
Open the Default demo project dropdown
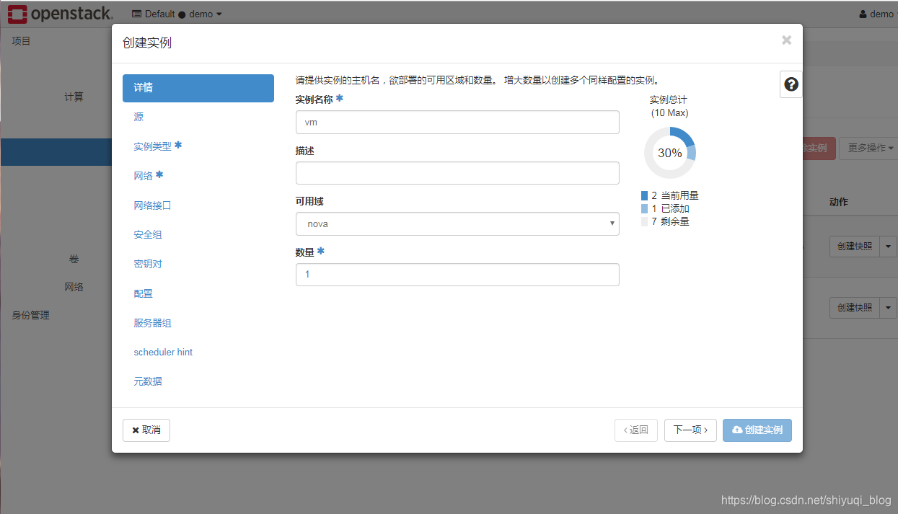pyautogui.click(x=177, y=14)
